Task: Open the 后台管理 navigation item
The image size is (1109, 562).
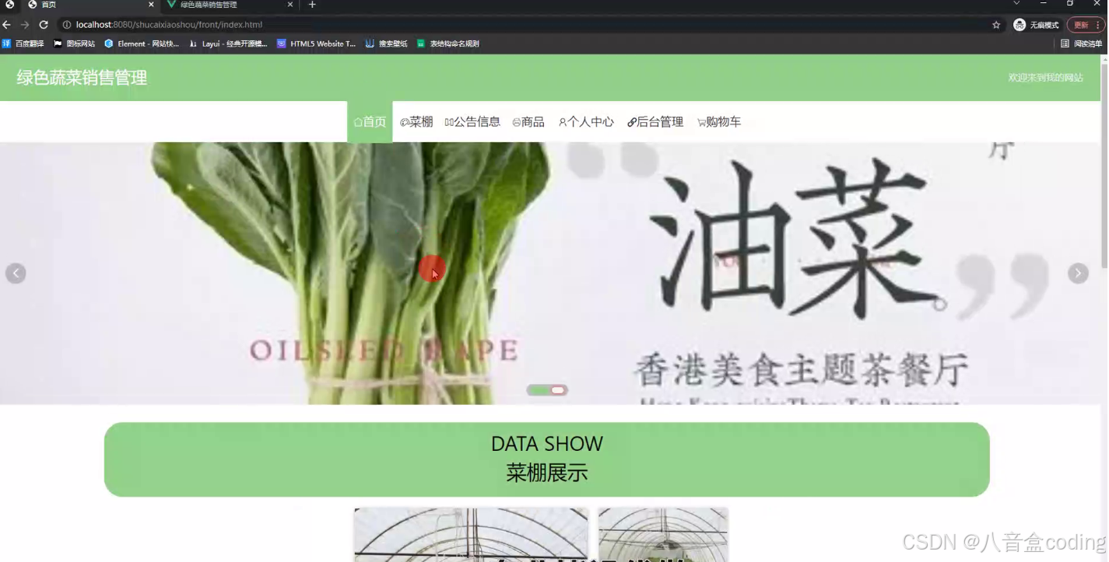Action: tap(655, 122)
